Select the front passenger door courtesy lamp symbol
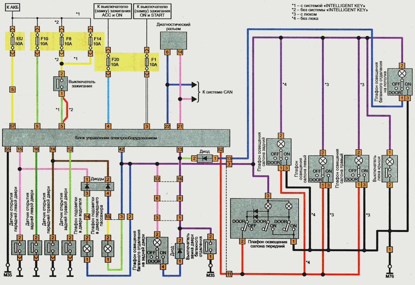 click(108, 249)
